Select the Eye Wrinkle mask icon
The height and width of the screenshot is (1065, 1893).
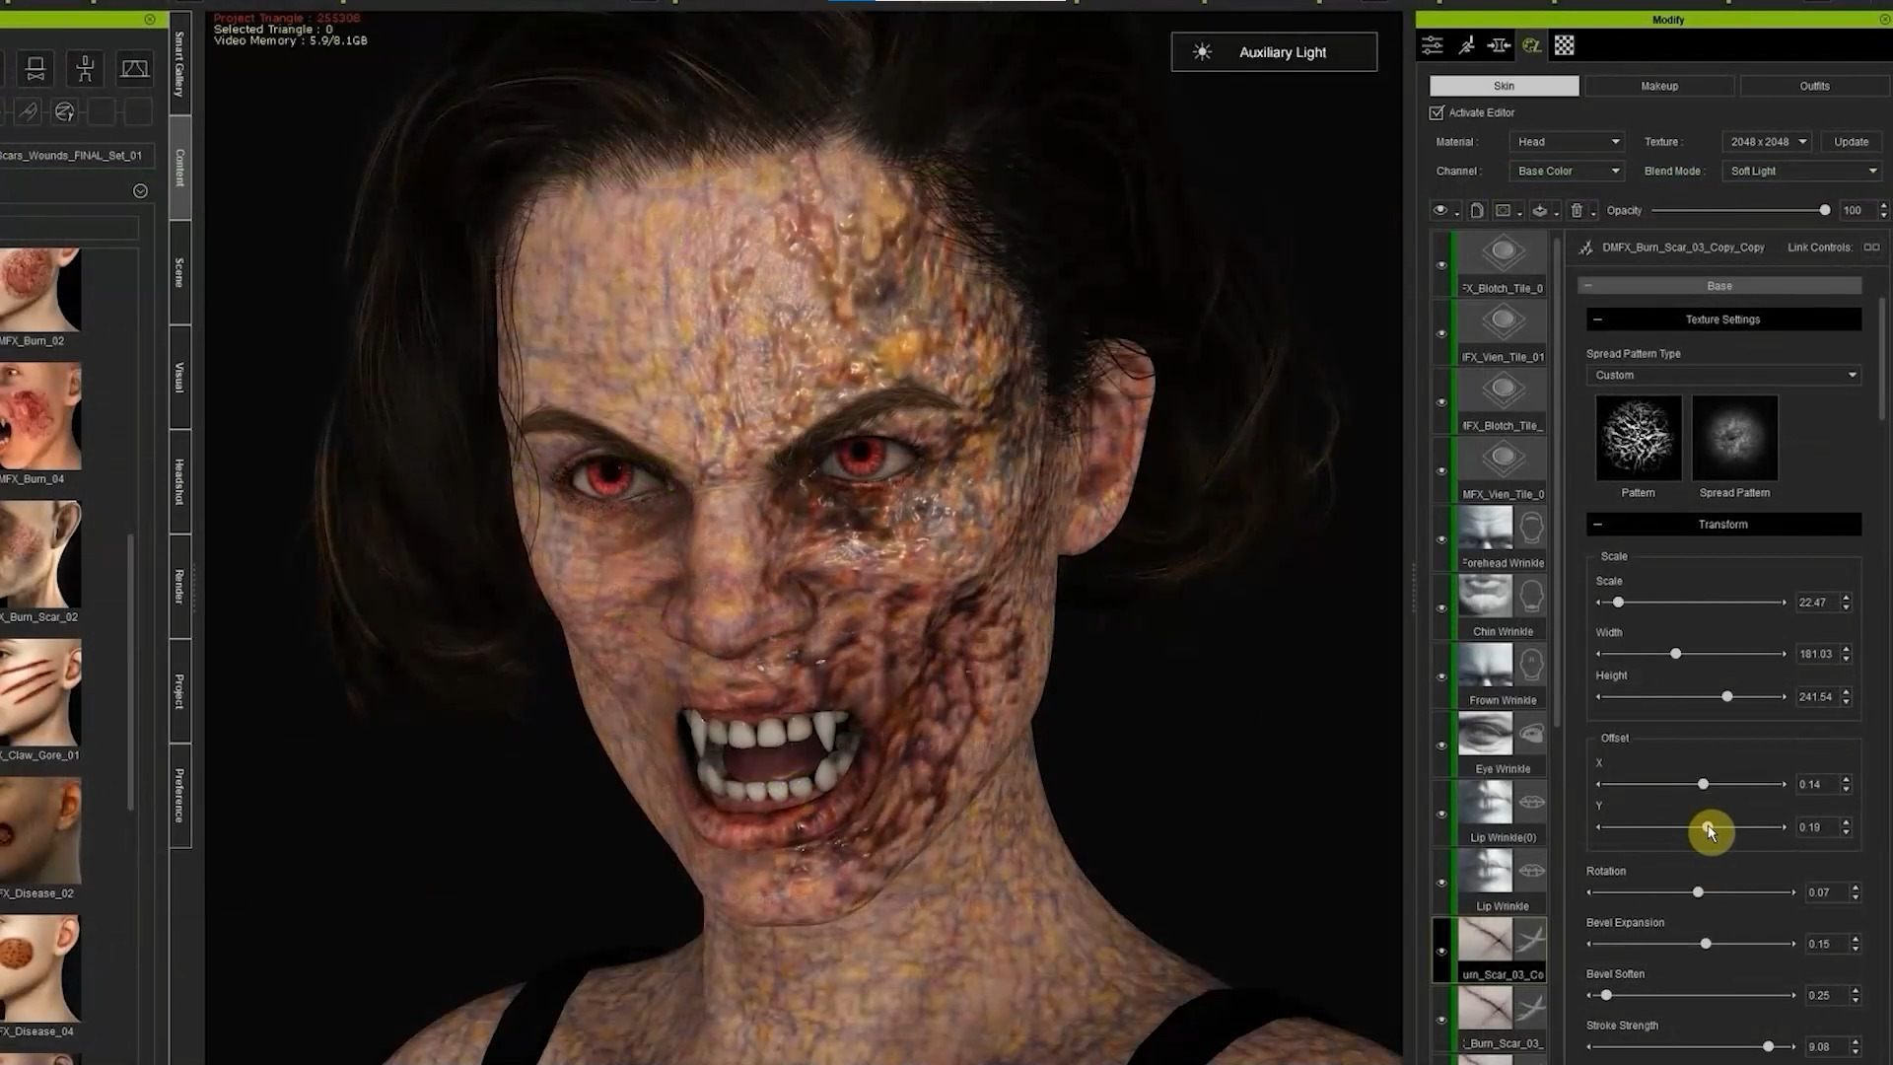tap(1531, 734)
